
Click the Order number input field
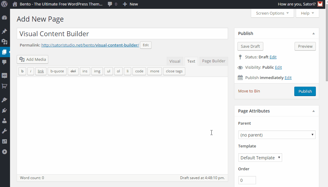tap(247, 180)
